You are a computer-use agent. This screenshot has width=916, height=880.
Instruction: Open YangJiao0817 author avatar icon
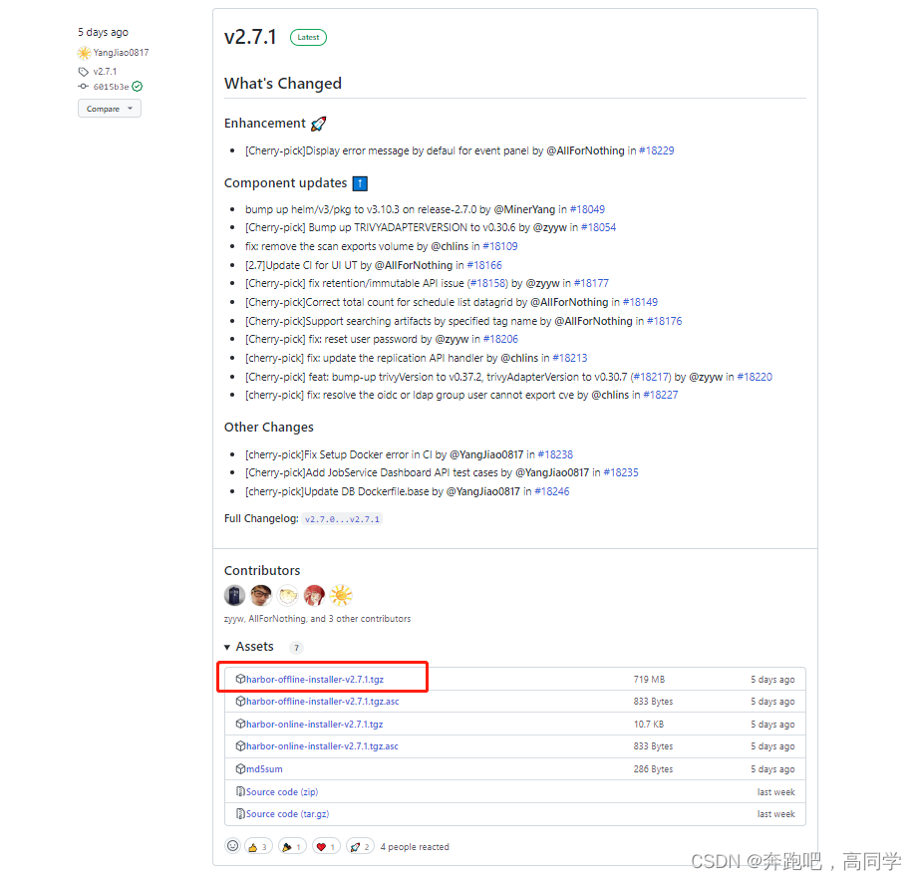click(x=84, y=53)
